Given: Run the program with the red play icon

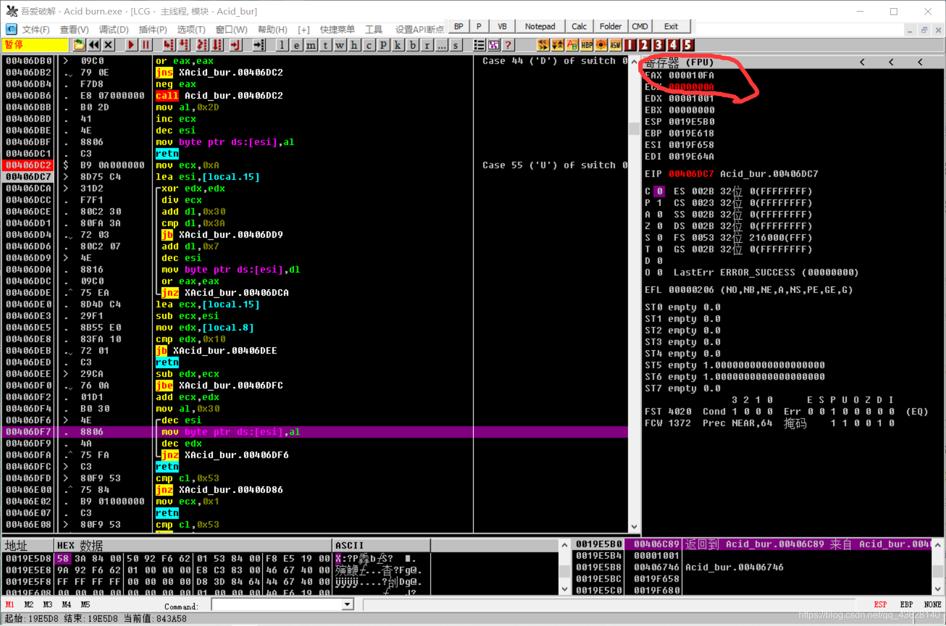Looking at the screenshot, I should pos(131,45).
